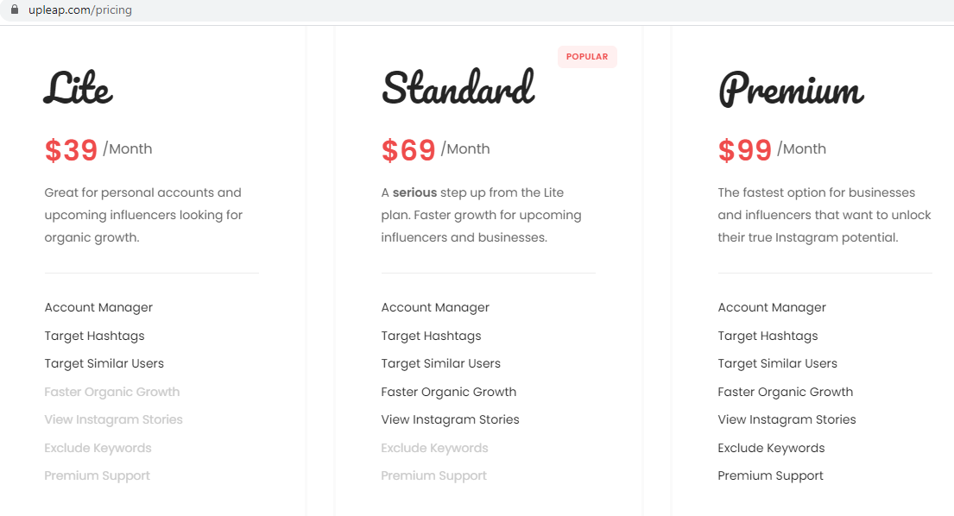This screenshot has width=954, height=516.
Task: Click View Instagram Stories in Standard plan
Action: coord(450,419)
